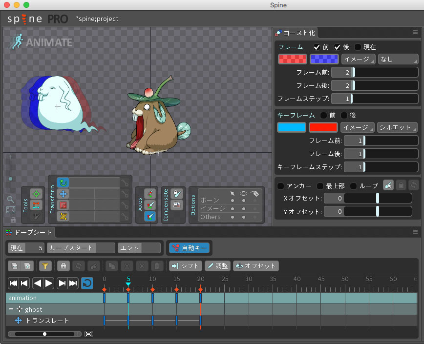Select the Shear transform tool
The width and height of the screenshot is (424, 344).
[x=63, y=216]
